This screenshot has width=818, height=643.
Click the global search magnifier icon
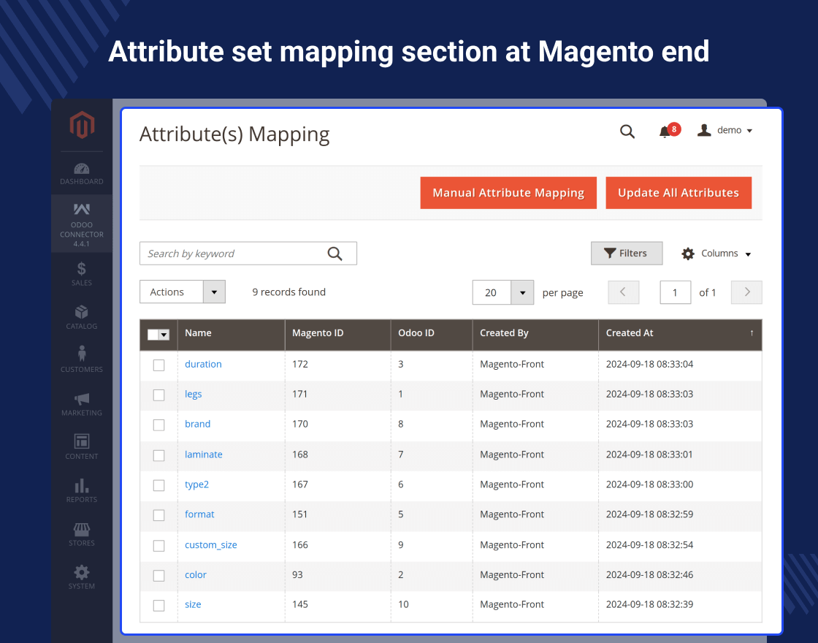pos(627,132)
